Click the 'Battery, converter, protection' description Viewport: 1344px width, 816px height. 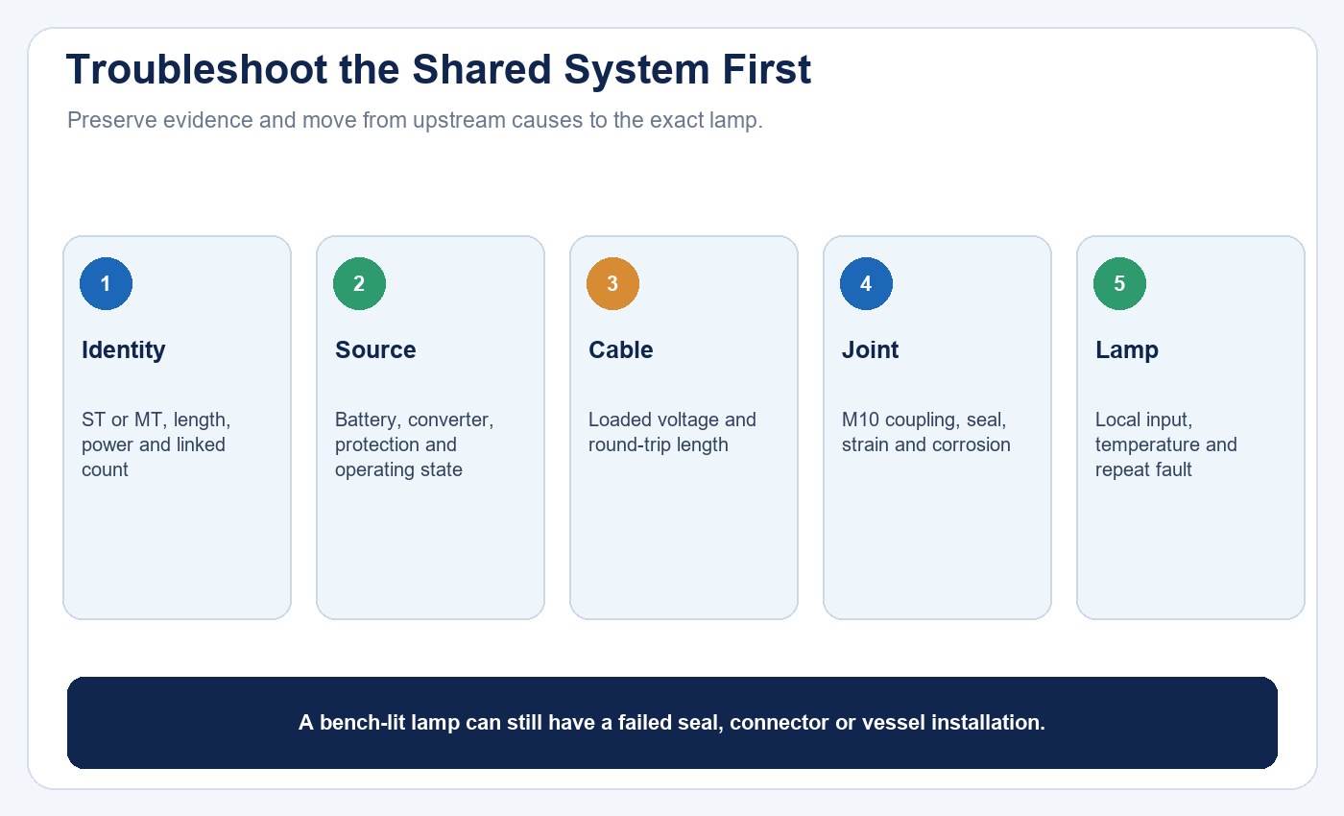[x=414, y=444]
